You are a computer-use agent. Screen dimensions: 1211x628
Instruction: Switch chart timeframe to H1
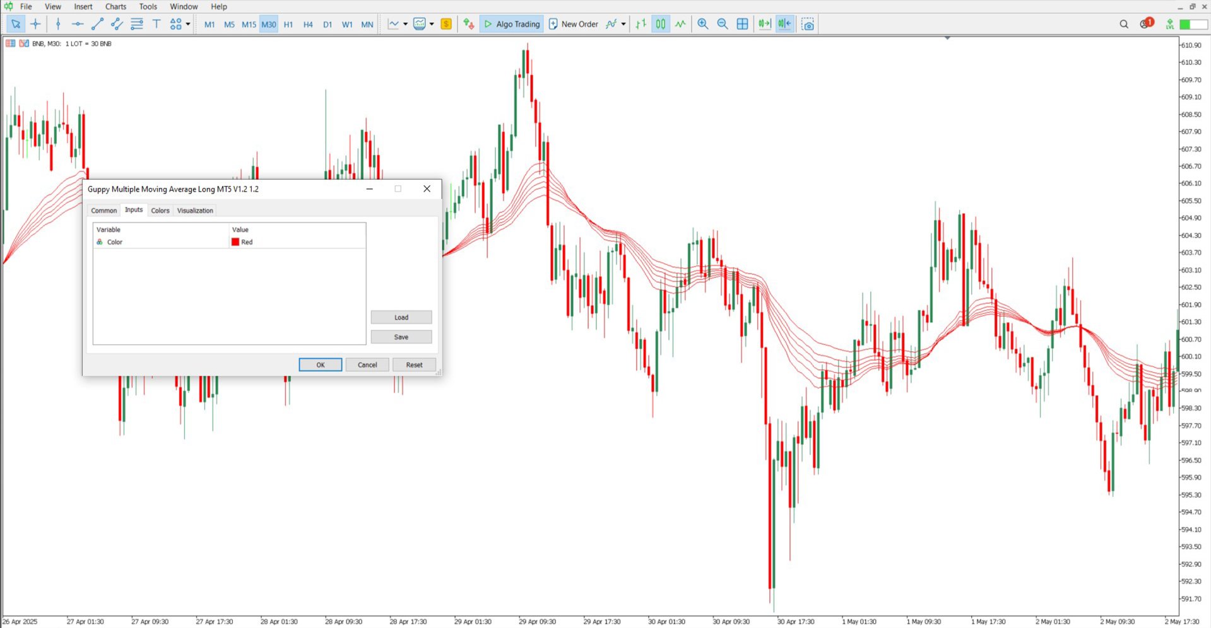[x=288, y=25]
